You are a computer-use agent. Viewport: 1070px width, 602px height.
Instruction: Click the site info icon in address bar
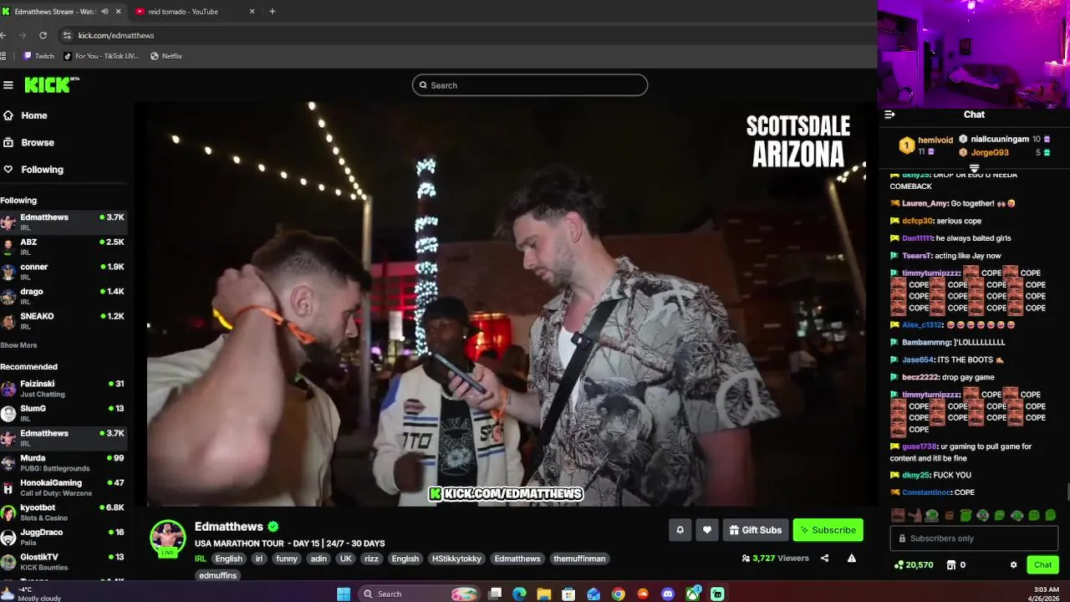point(67,35)
